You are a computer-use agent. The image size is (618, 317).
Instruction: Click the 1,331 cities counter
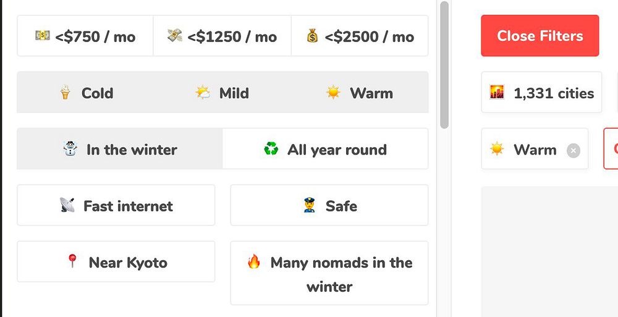click(541, 93)
